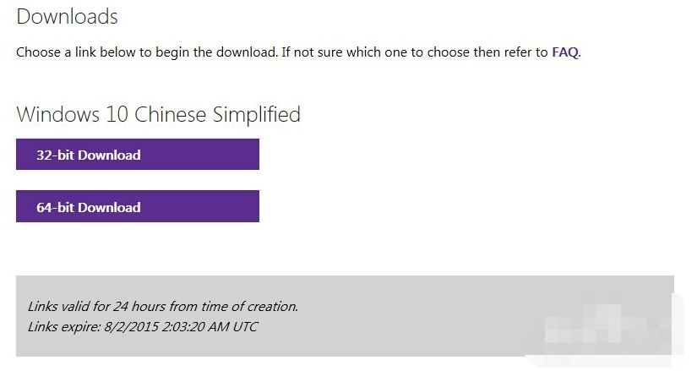Click the "Links valid for 24 hours" note
This screenshot has width=697, height=371.
(x=162, y=307)
